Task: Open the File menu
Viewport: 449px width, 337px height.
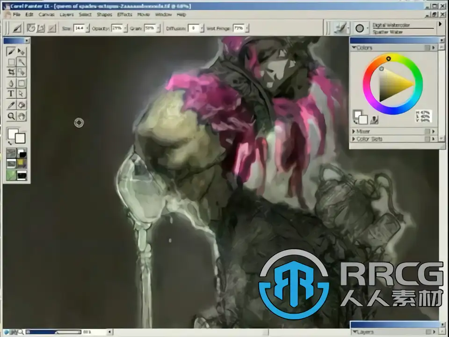Action: tap(16, 15)
